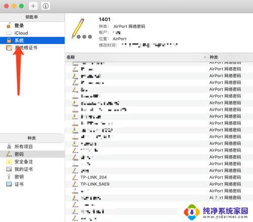253x222 pixels.
Task: Click the 钥匙串 sidebar section header
Action: (x=31, y=17)
